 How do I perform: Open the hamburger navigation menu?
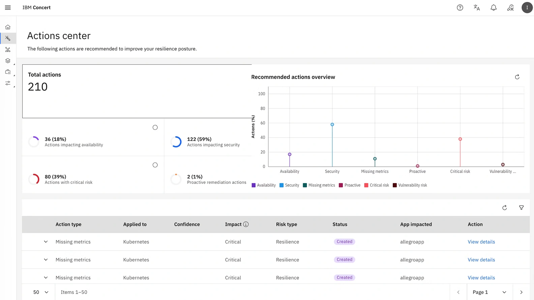pos(8,7)
